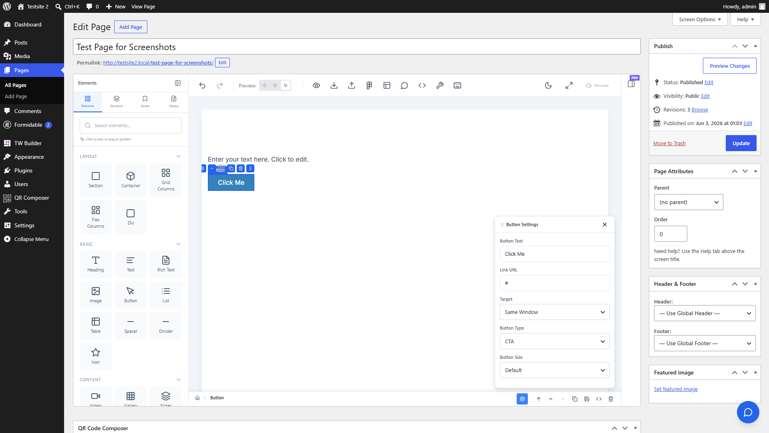Image resolution: width=769 pixels, height=433 pixels.
Task: Open the eye preview icon in builder toolbar
Action: point(316,85)
